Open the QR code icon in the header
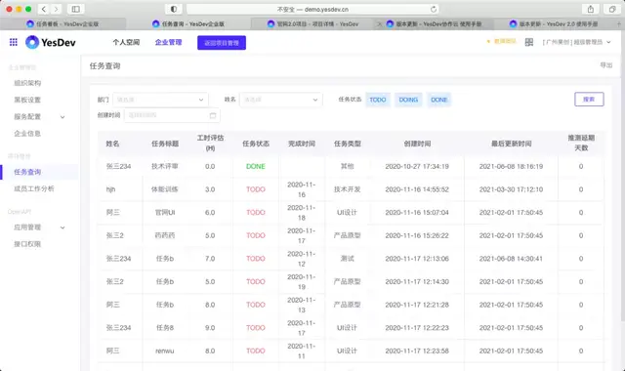Screen dimensions: 625x371 (x=529, y=42)
